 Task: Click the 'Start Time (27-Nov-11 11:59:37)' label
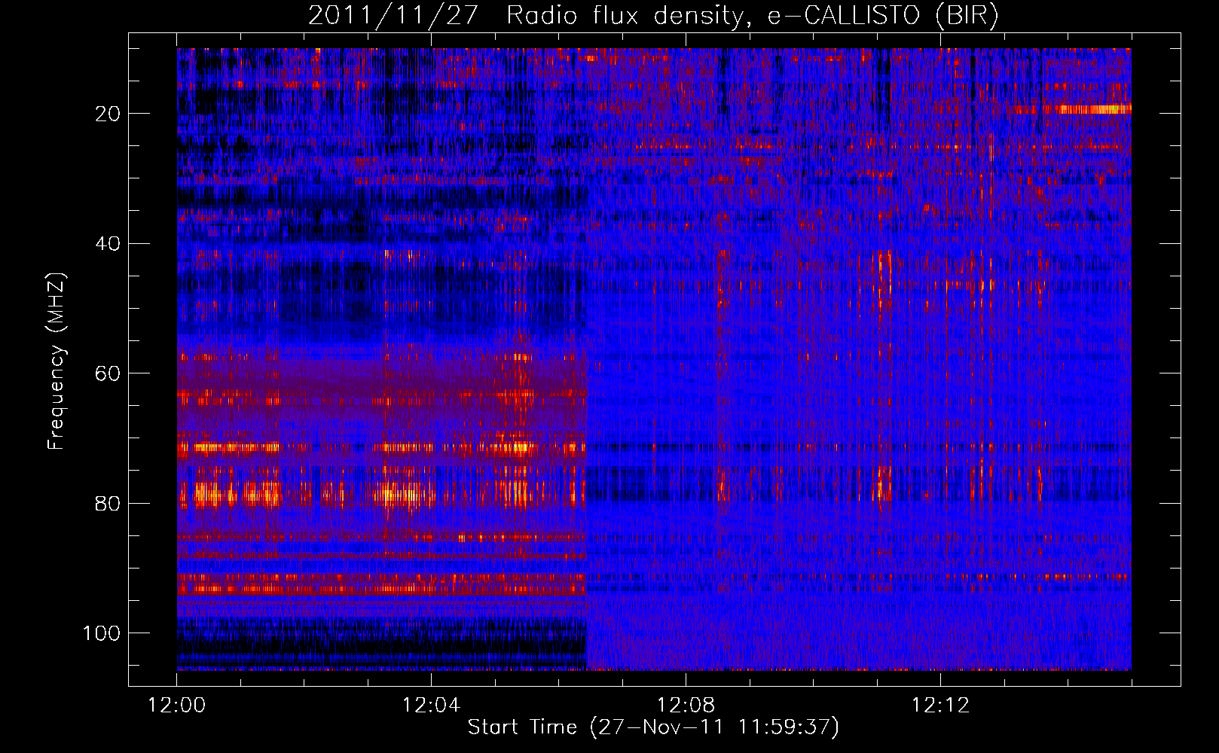(653, 727)
